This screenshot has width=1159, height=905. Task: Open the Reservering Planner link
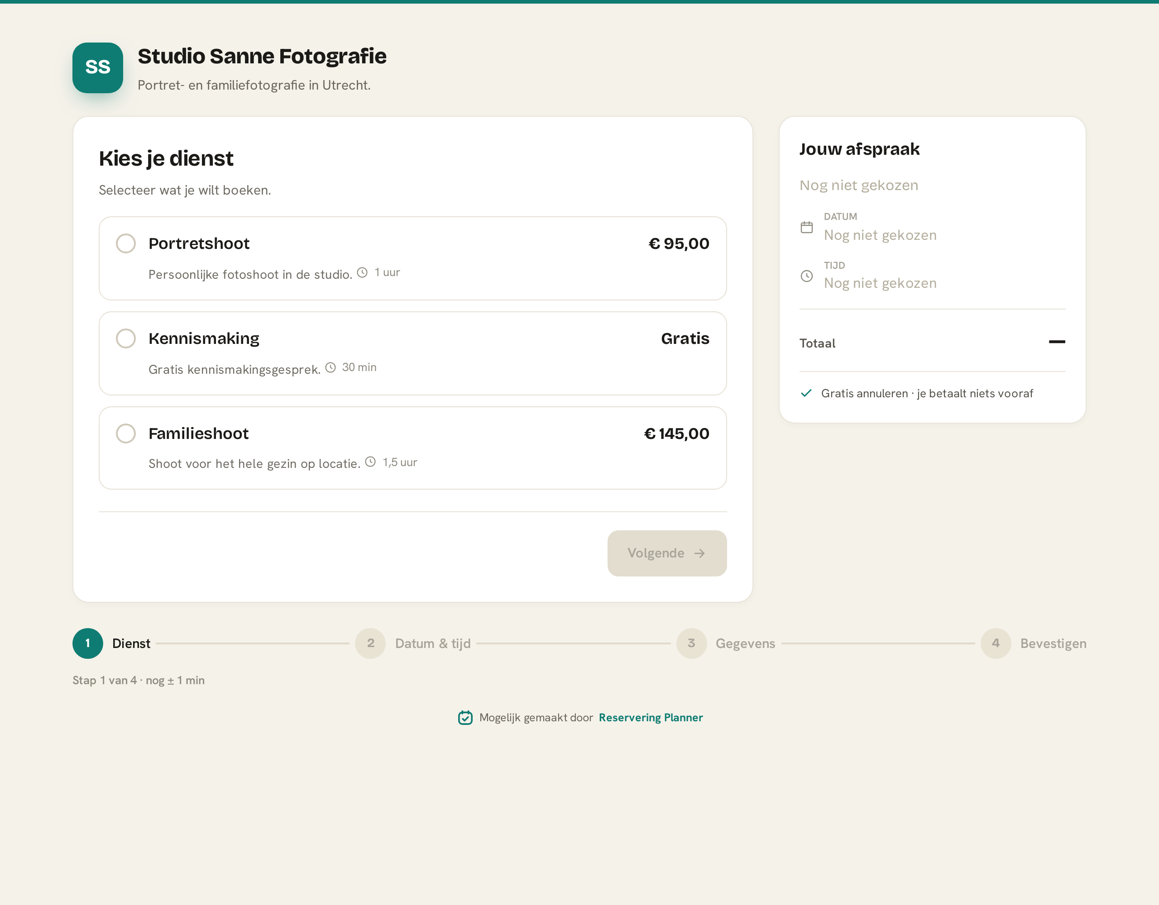pyautogui.click(x=651, y=718)
